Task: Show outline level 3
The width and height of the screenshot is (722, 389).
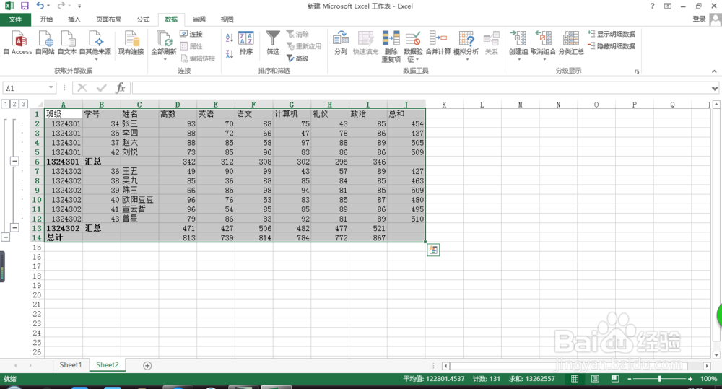Action: (x=23, y=104)
